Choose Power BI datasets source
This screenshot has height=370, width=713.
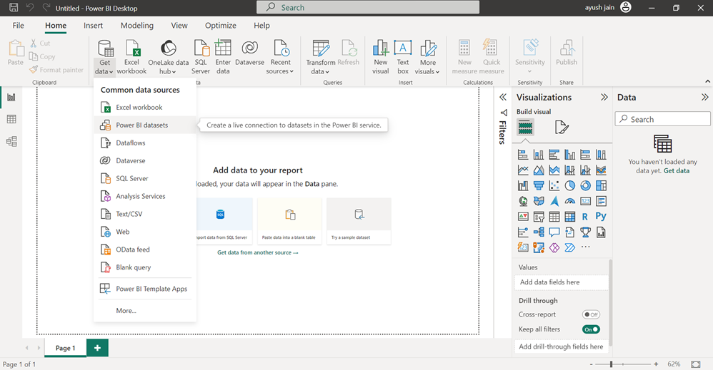tap(144, 125)
